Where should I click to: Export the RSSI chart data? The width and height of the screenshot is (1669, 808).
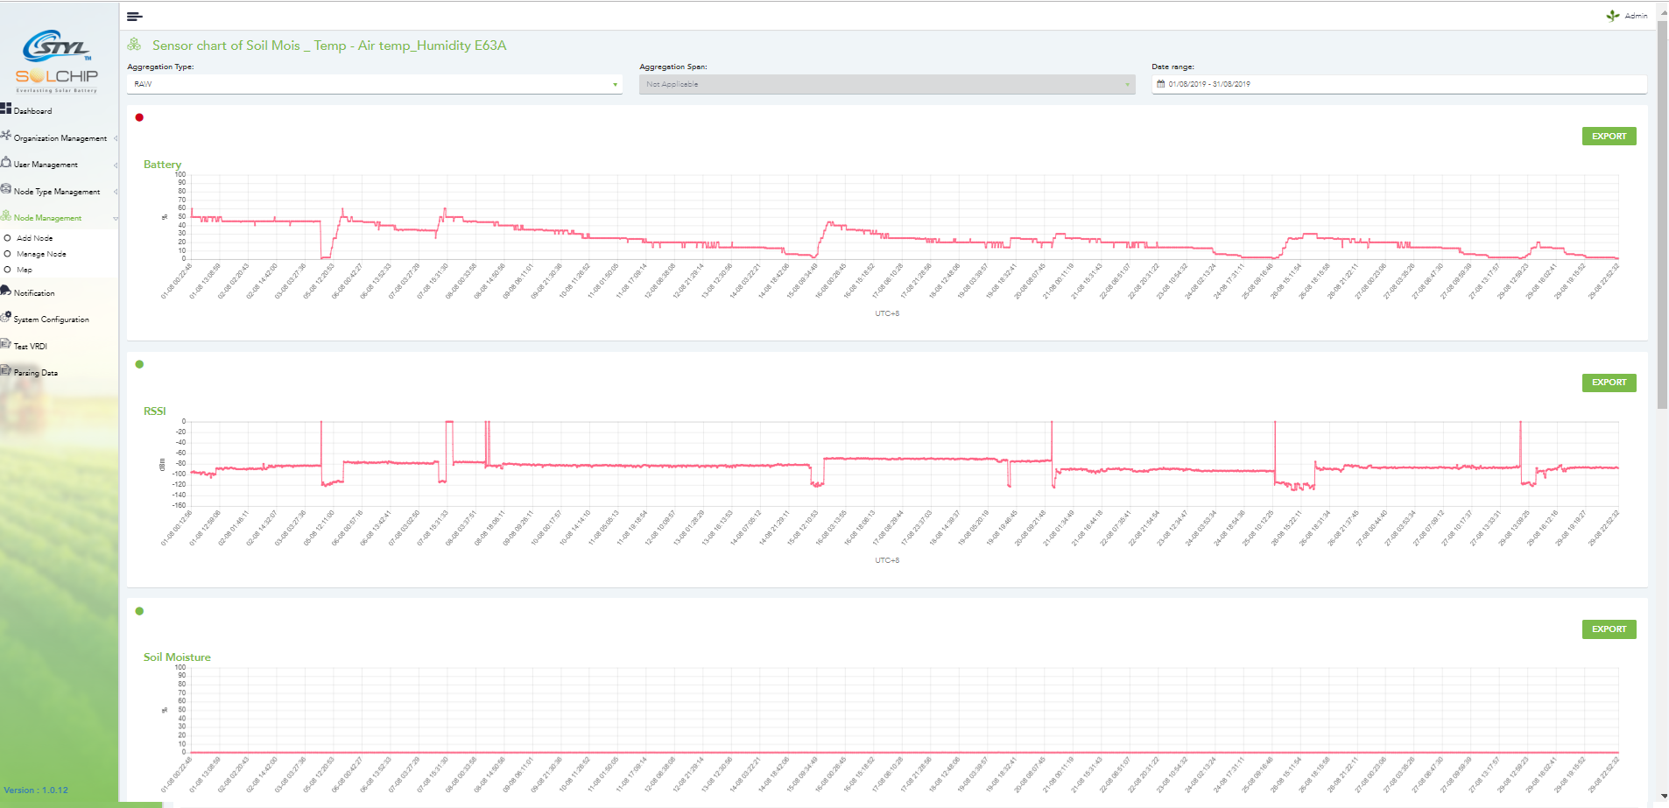coord(1609,383)
